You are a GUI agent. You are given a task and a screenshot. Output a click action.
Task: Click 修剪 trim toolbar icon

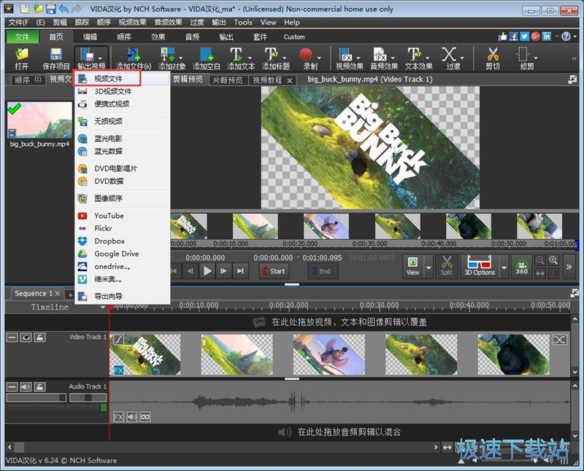[x=523, y=59]
